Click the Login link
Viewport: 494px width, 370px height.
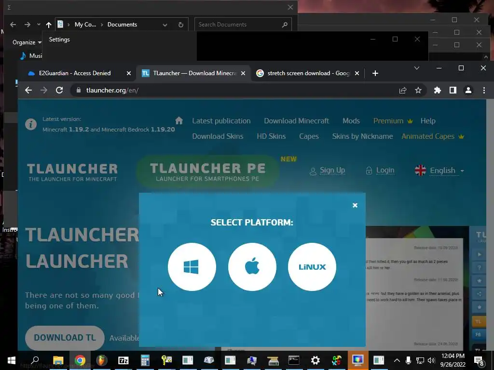point(385,170)
